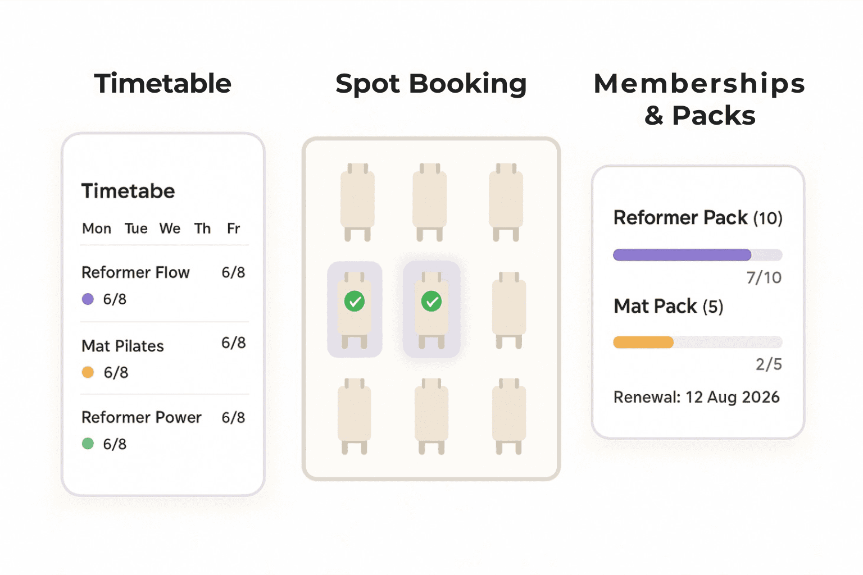Screen dimensions: 863x575
Task: Open the Reformer Power class
Action: (x=141, y=417)
